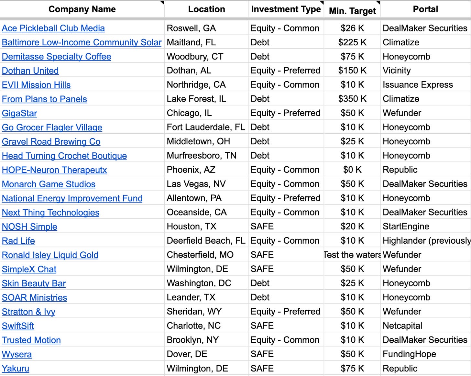Follow the Go Grocer Flagler Village link

52,127
